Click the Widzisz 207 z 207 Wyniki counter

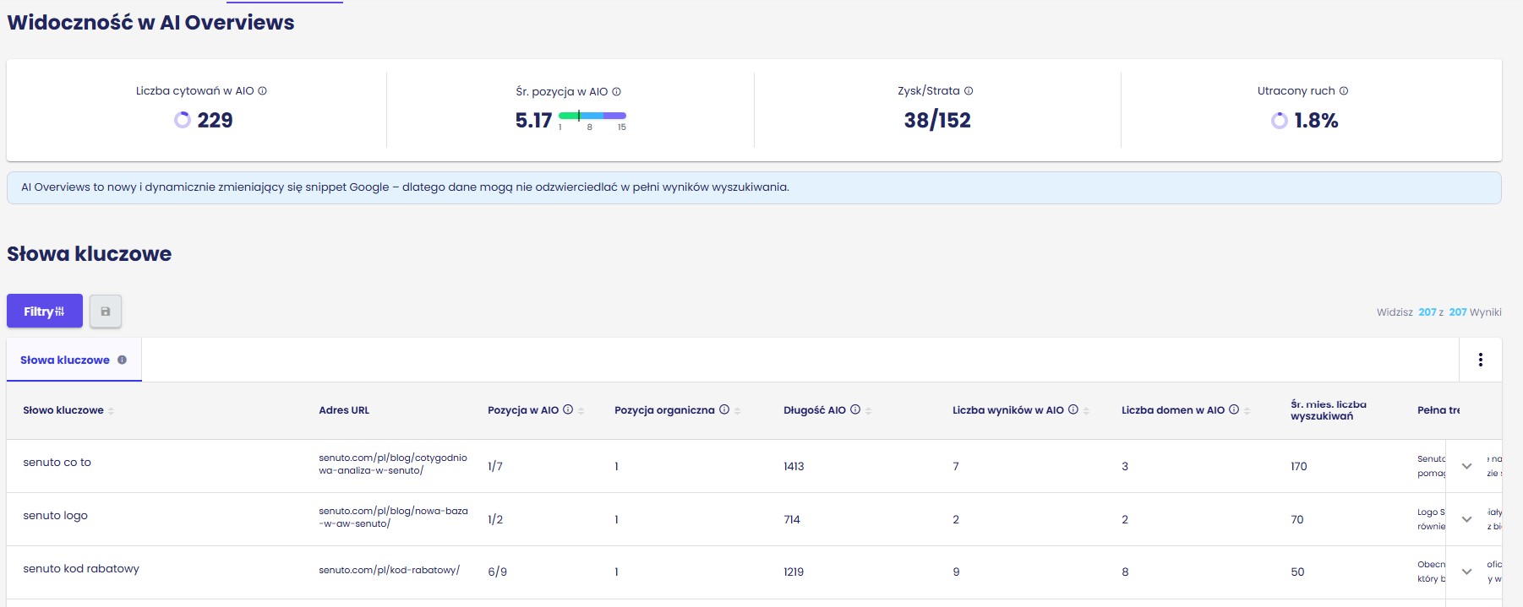[1438, 312]
